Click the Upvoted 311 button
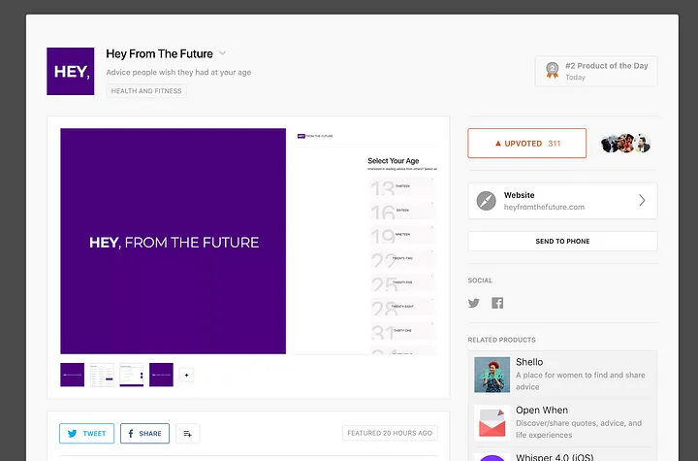This screenshot has width=698, height=461. click(527, 143)
